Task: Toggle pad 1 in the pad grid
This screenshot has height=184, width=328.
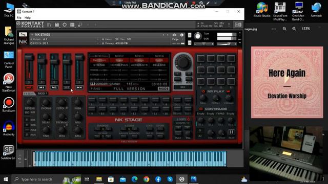Action: [200, 58]
